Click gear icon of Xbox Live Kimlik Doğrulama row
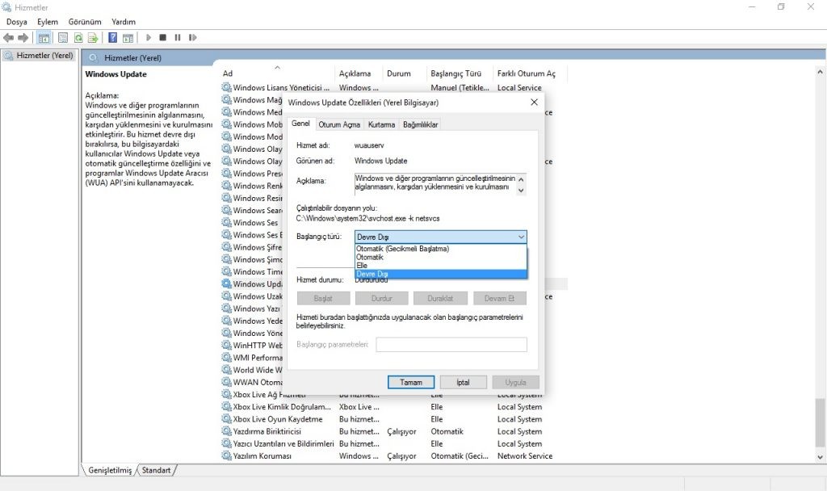 pos(226,407)
